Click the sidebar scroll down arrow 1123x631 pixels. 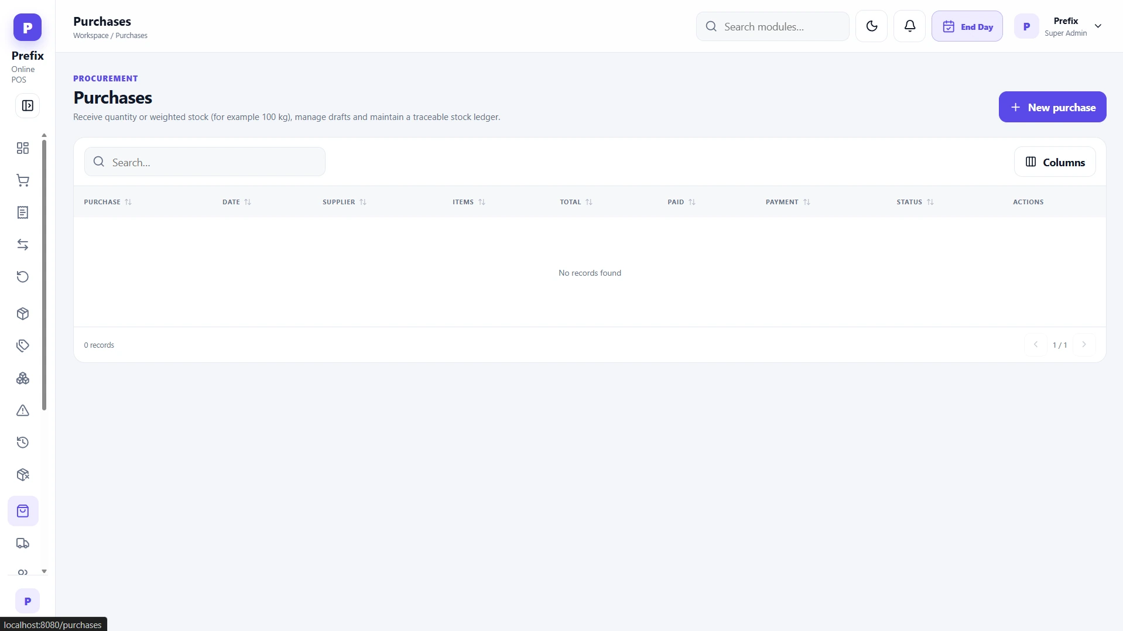coord(44,571)
